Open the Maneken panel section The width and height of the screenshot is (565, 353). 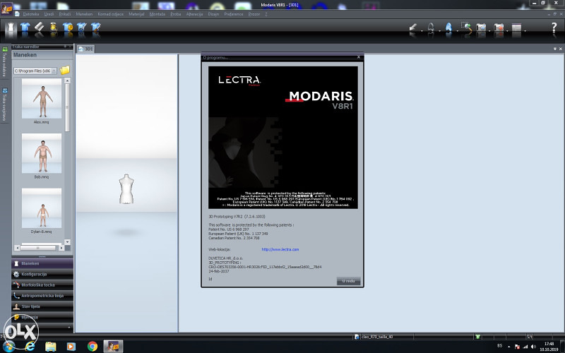[42, 263]
